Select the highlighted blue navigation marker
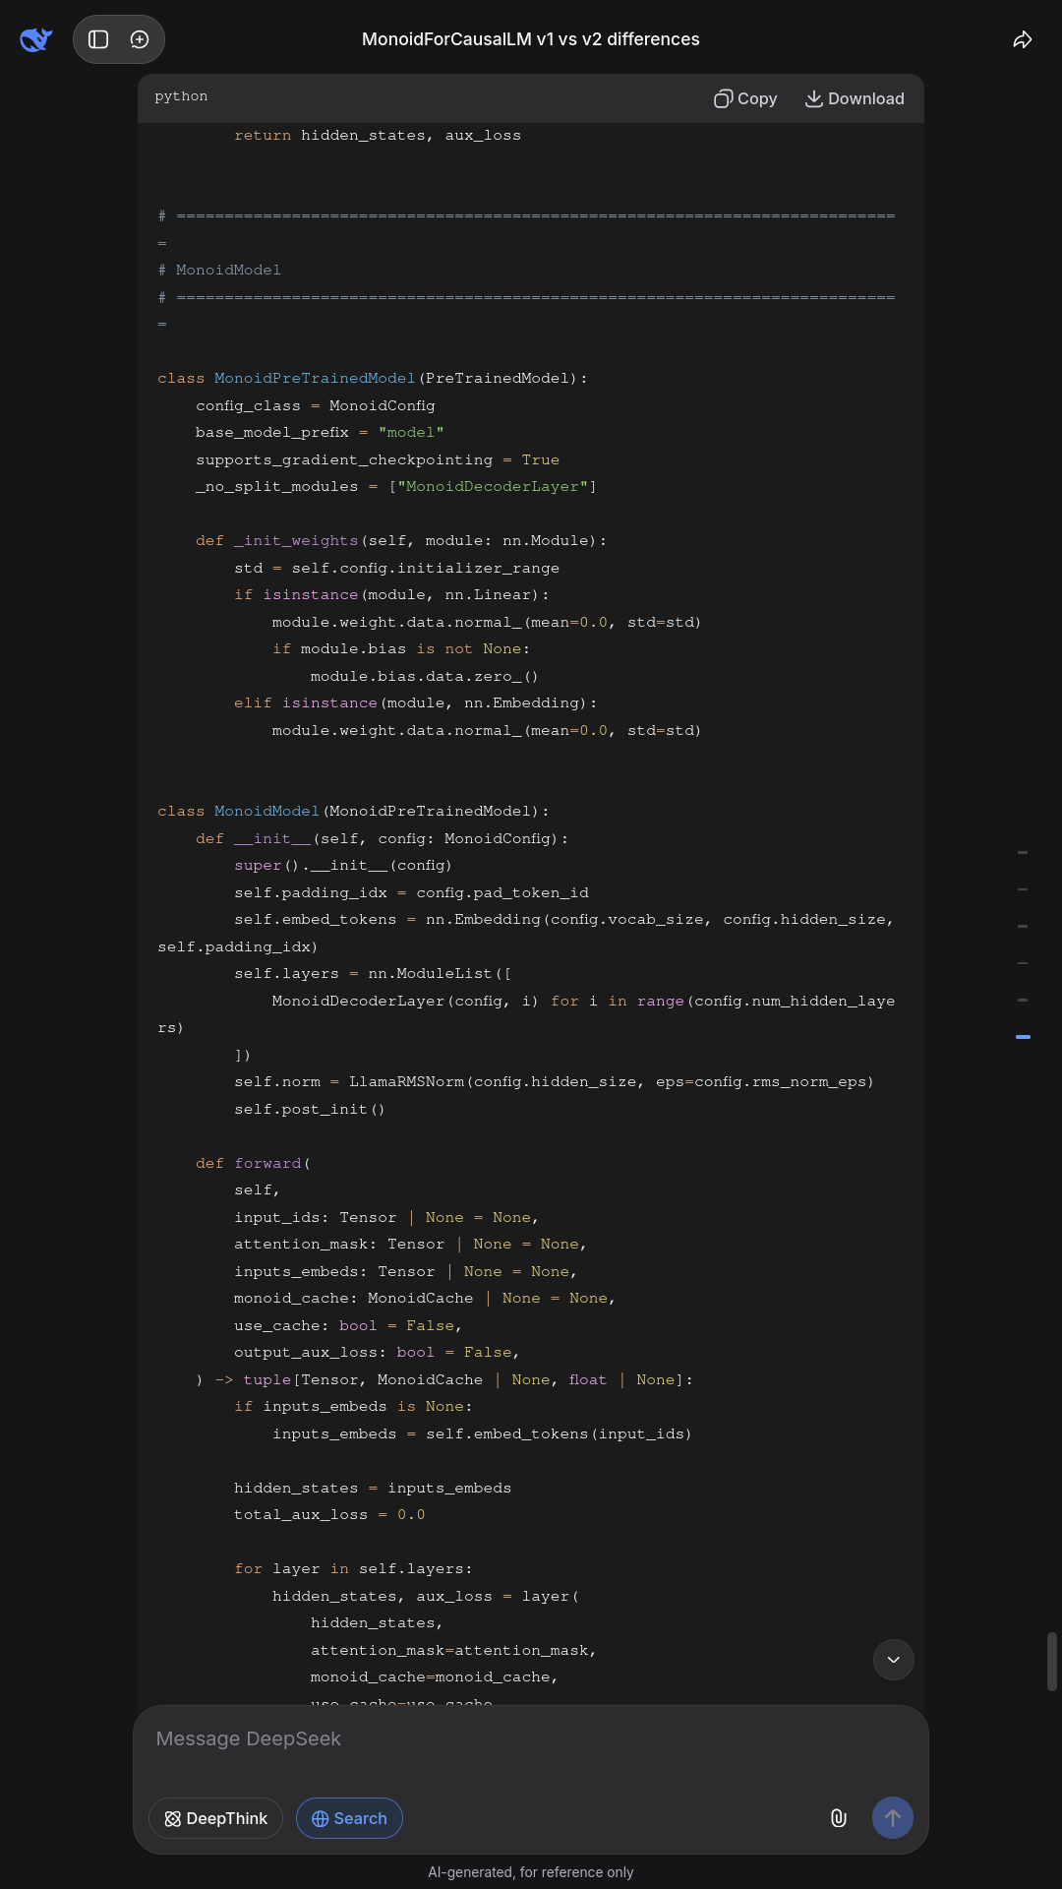 point(1023,1037)
